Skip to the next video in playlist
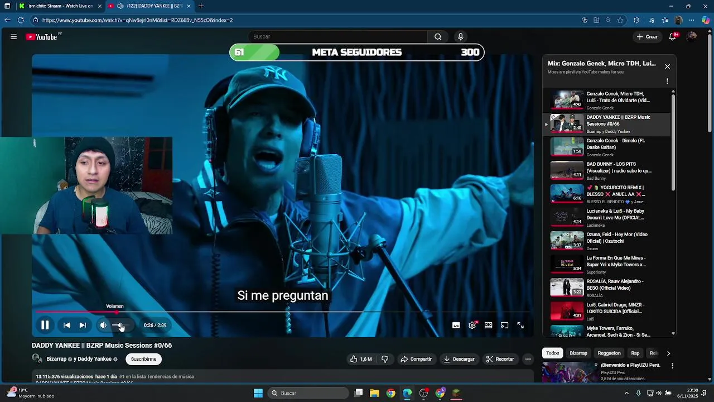Image resolution: width=714 pixels, height=402 pixels. [x=83, y=325]
